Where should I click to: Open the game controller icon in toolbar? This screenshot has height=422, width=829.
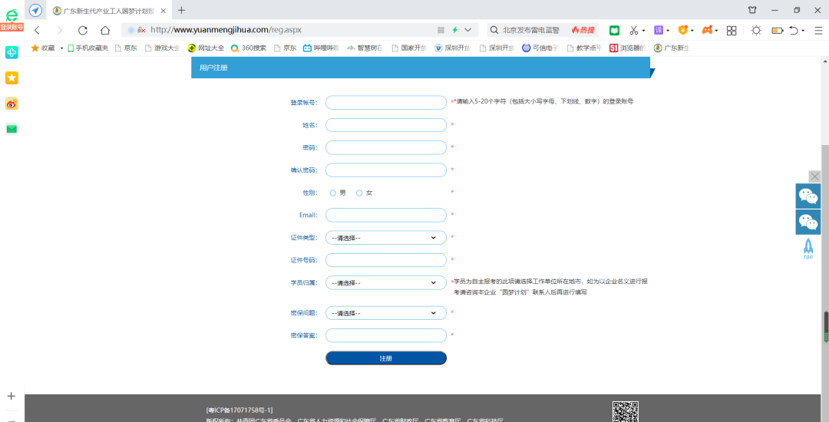(x=707, y=30)
